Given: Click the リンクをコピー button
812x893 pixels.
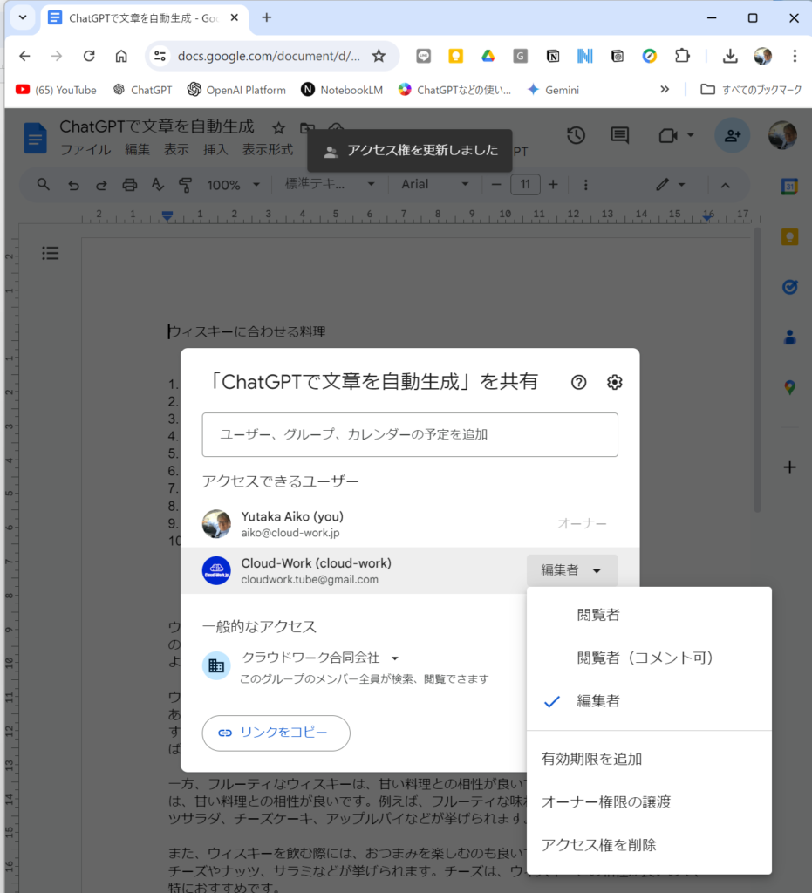Looking at the screenshot, I should click(x=276, y=733).
